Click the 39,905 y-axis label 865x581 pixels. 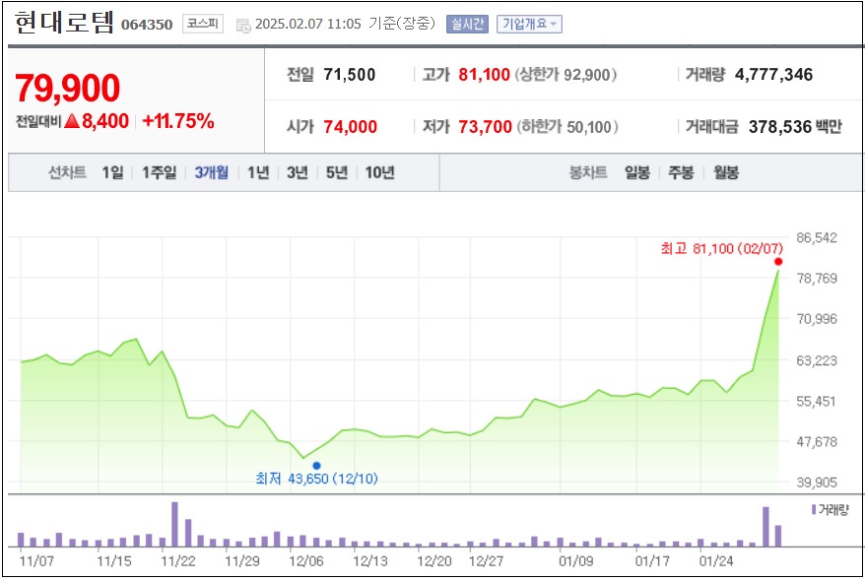click(817, 483)
